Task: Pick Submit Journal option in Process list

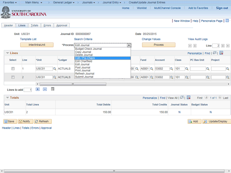Action: pos(84,77)
